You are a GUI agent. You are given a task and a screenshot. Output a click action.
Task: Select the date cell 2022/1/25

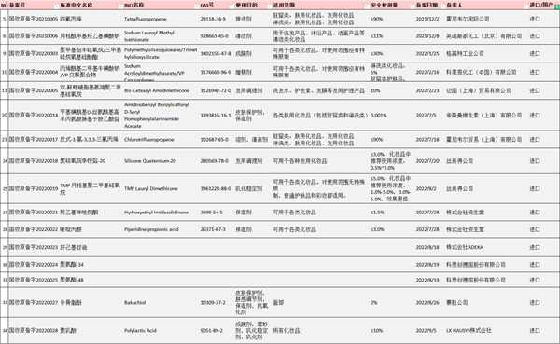[429, 53]
